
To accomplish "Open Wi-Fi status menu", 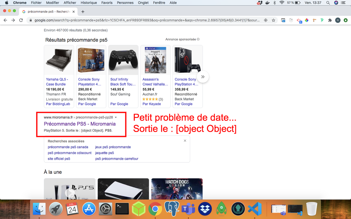I will click(x=282, y=3).
